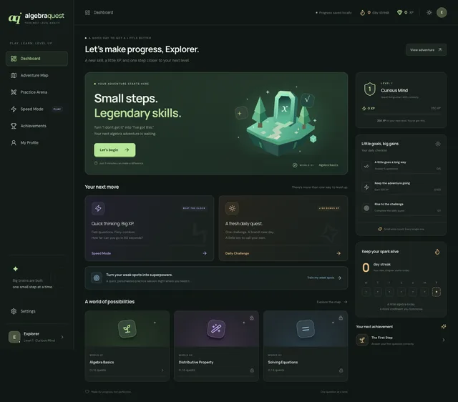Click the sparkle icon in goals card footer
The image size is (458, 402).
pyautogui.click(x=380, y=229)
